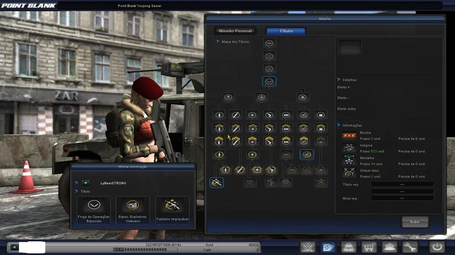Viewport: 455px width, 255px height.
Task: Select the pistol title with double chevrons
Action: [x=269, y=141]
